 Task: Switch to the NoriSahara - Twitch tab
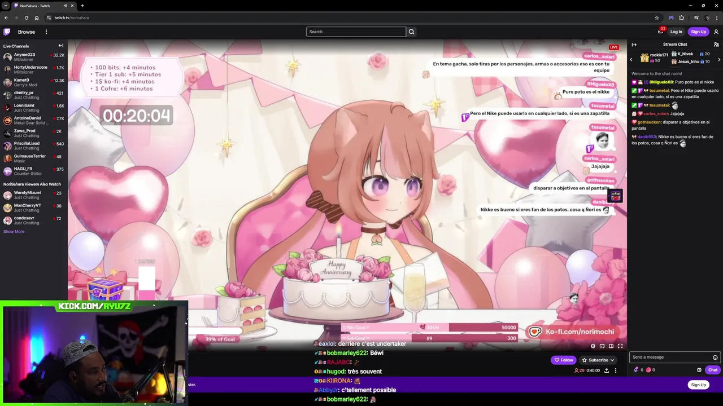[44, 6]
